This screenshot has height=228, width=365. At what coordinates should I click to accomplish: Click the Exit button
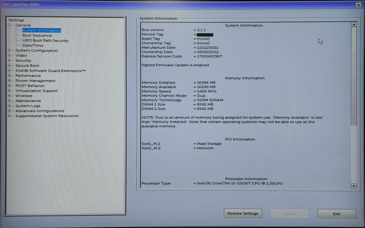337,213
